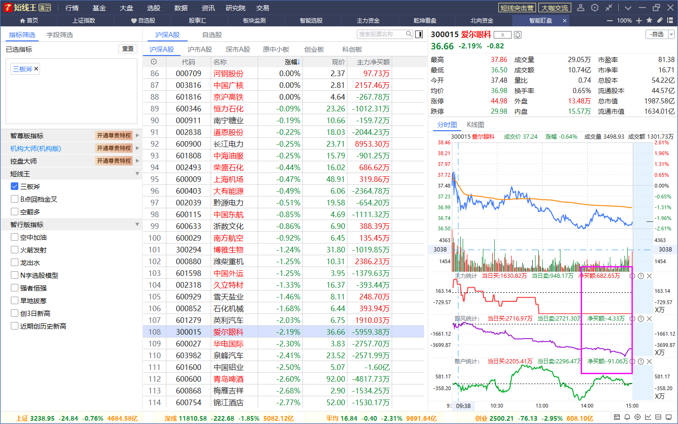Open the hexagon settings icon in title bar
Viewport: 678px width, 424px height.
(x=595, y=8)
